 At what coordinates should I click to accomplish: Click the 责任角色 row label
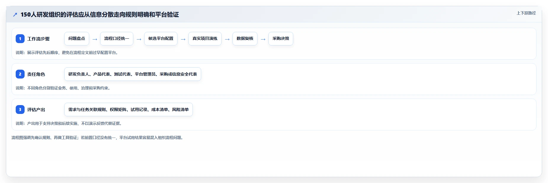[36, 74]
